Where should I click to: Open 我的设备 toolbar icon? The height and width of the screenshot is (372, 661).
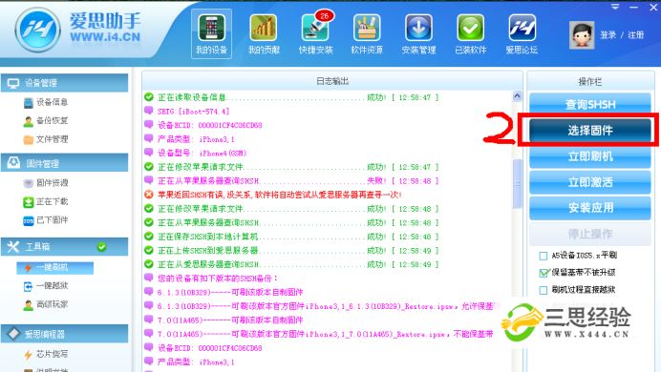click(211, 34)
